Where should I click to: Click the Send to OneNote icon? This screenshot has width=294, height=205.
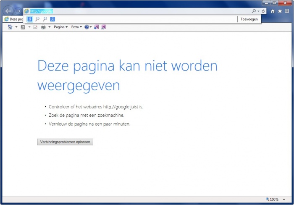[96, 27]
